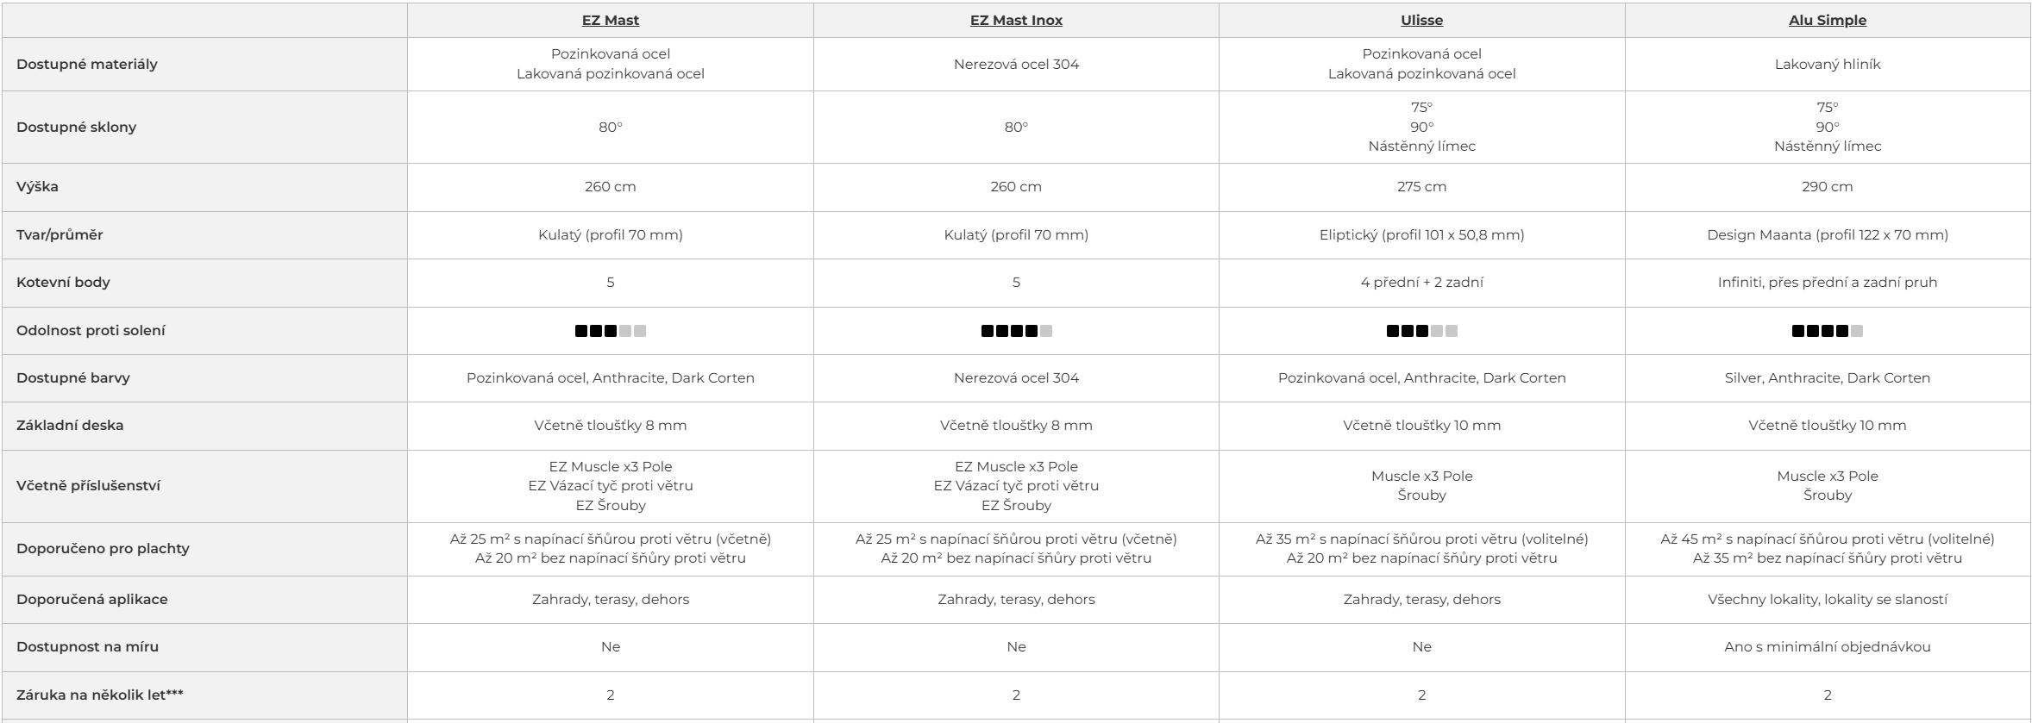Click Silver, Anthracite, Dark Corten colors cell
Image resolution: width=2032 pixels, height=723 pixels.
[x=1828, y=378]
